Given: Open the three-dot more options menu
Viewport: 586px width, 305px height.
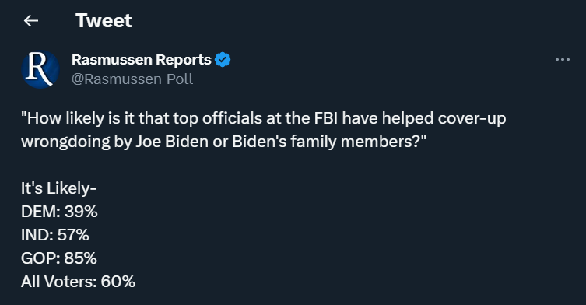Looking at the screenshot, I should [563, 60].
